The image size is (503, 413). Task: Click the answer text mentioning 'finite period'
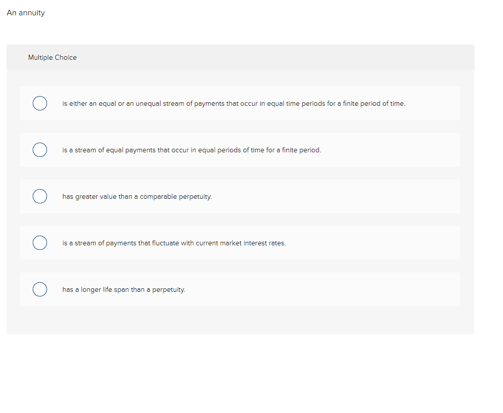(x=192, y=150)
